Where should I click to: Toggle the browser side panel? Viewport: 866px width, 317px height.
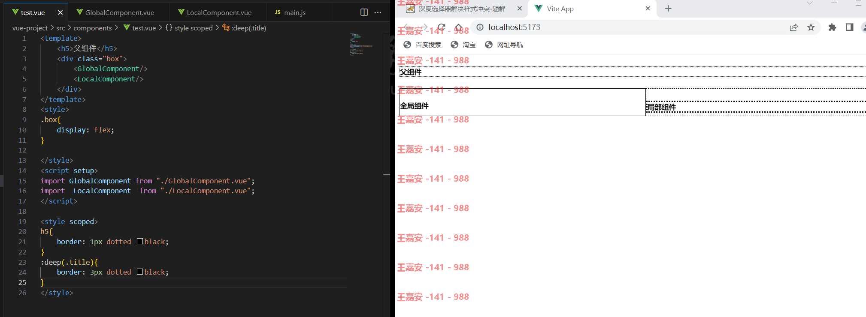click(x=849, y=27)
